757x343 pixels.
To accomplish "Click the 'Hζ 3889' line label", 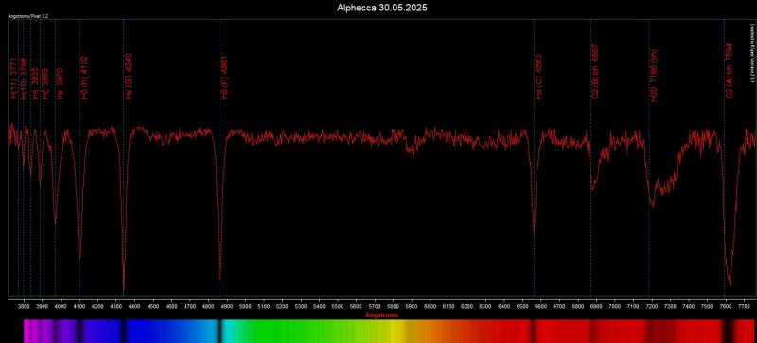I will (x=44, y=83).
